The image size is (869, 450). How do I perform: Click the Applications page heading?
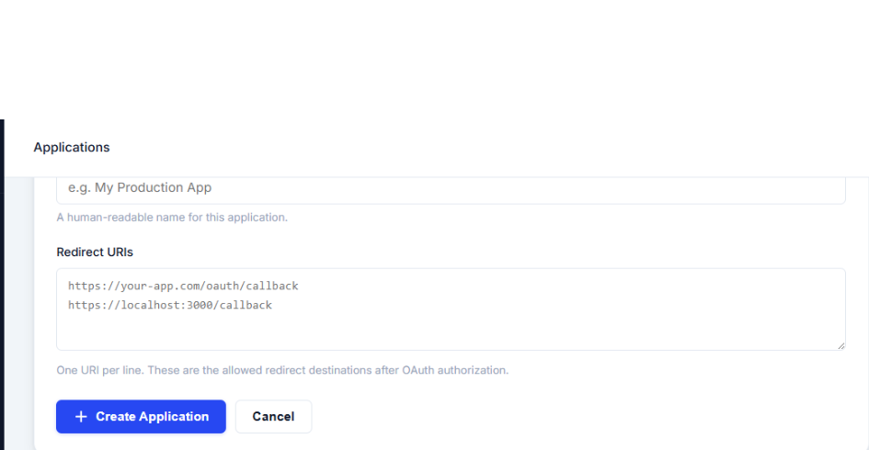(72, 147)
